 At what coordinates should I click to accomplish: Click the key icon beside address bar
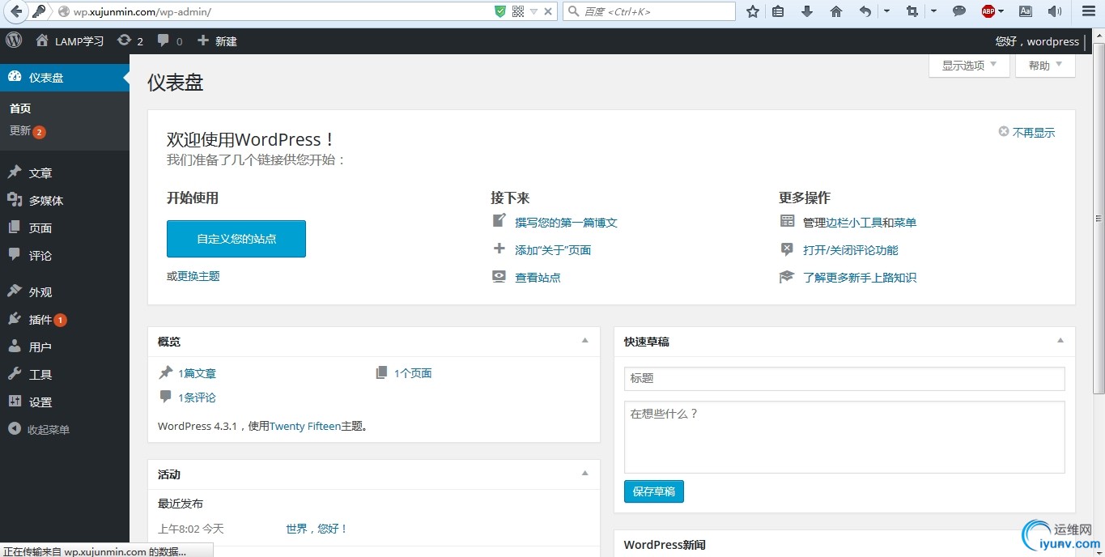click(x=38, y=11)
